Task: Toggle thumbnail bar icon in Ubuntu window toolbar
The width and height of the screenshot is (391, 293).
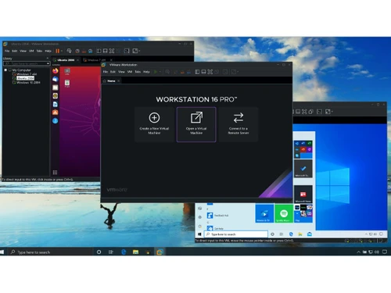Action: pyautogui.click(x=106, y=51)
